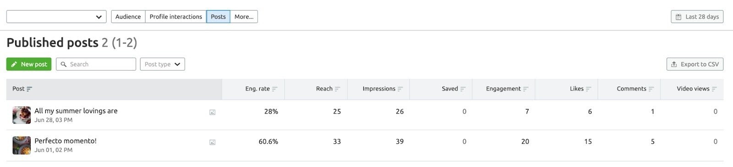Viewport: 733px width, 167px height.
Task: Sort by Reach column icon
Action: point(337,89)
